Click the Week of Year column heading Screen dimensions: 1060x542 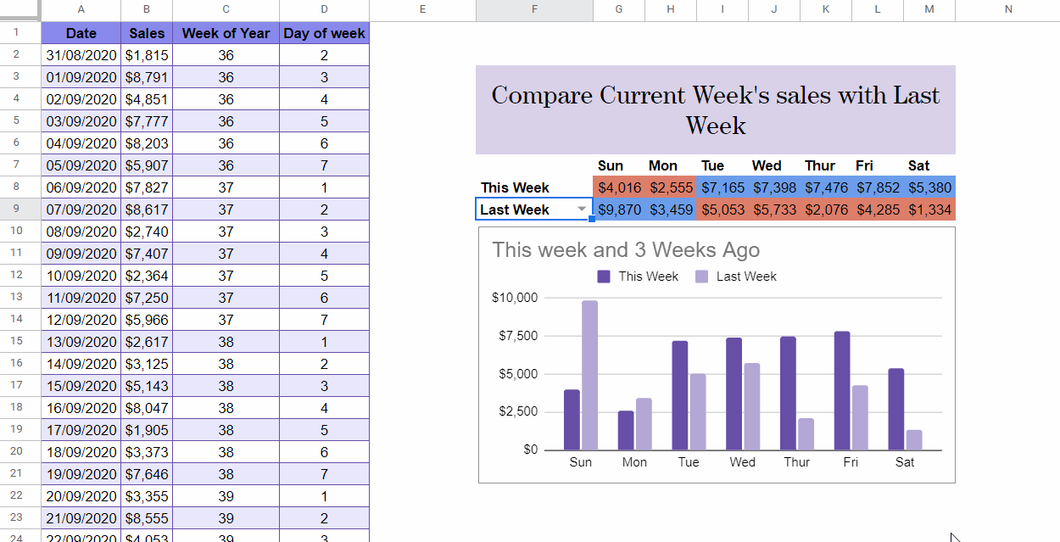(x=226, y=32)
